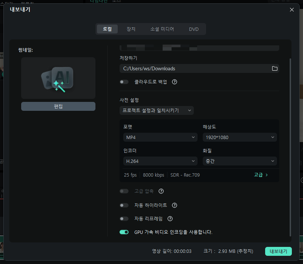Click the 편집 thumbnail edit button
303x264 pixels.
pos(58,106)
